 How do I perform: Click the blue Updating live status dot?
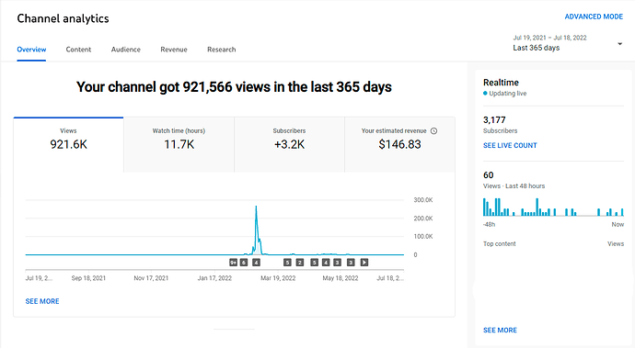point(485,94)
